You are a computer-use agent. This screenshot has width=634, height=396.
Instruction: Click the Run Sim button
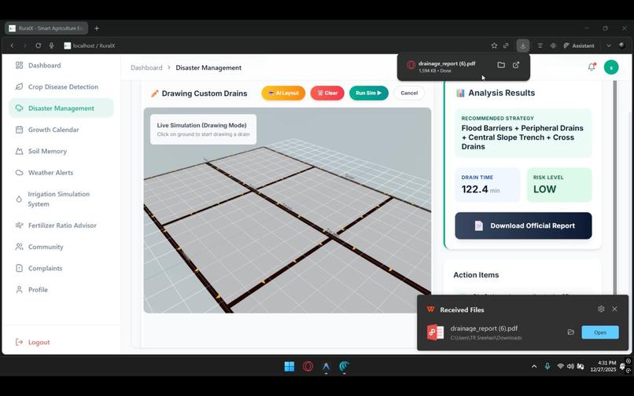pos(369,93)
